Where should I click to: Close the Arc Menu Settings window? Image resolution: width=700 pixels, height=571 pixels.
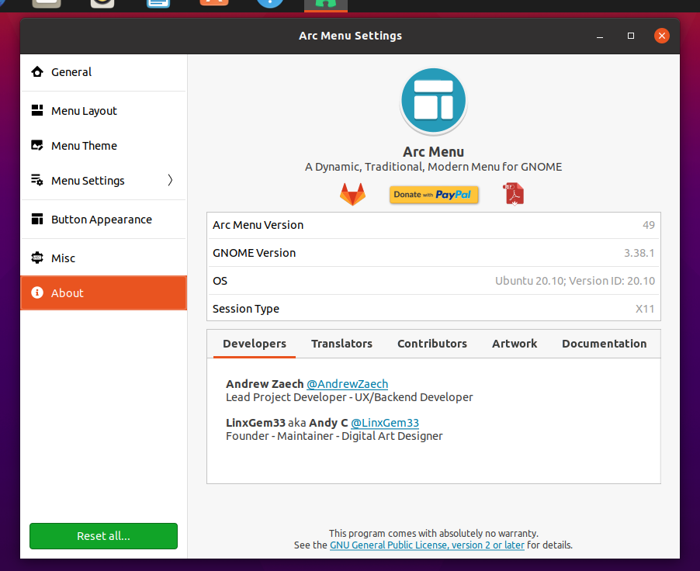point(662,36)
